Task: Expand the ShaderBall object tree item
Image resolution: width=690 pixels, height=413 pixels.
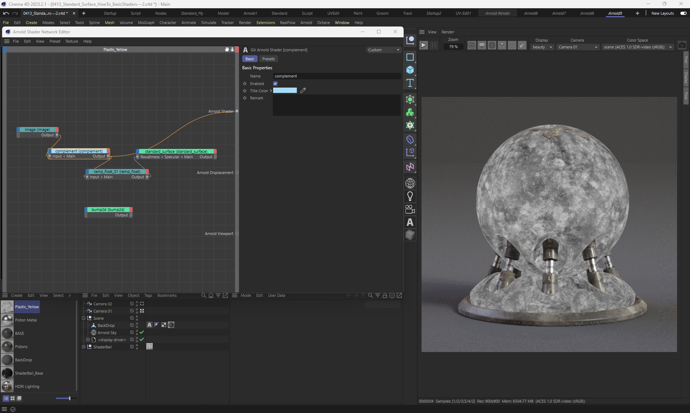Action: pos(84,347)
